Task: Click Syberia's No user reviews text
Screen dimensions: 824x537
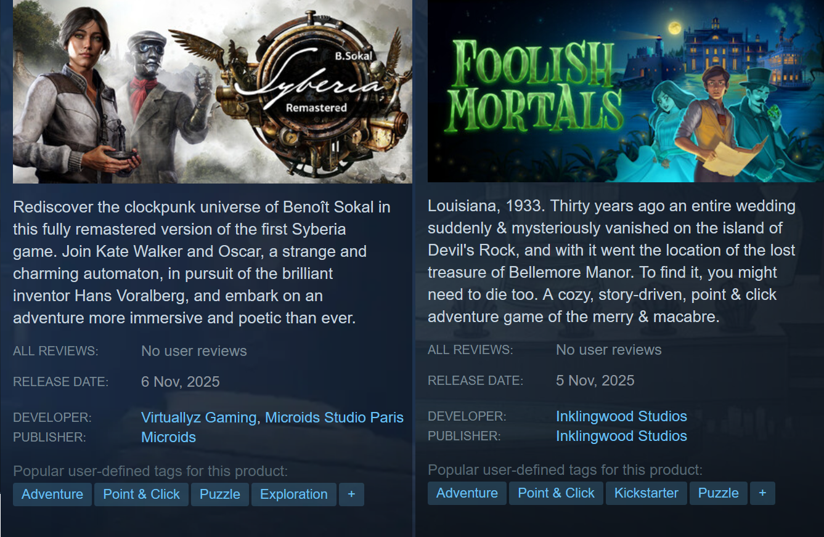Action: pyautogui.click(x=194, y=351)
